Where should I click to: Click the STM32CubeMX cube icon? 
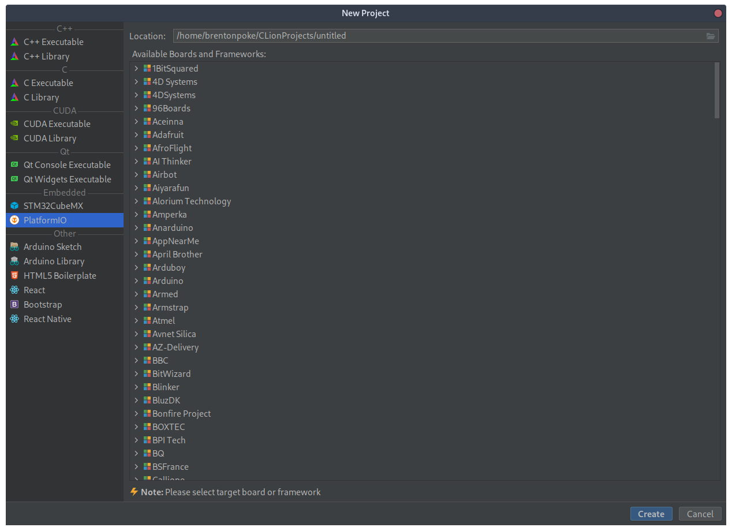tap(14, 206)
